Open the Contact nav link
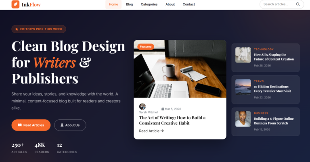This screenshot has height=162, width=310. click(189, 4)
